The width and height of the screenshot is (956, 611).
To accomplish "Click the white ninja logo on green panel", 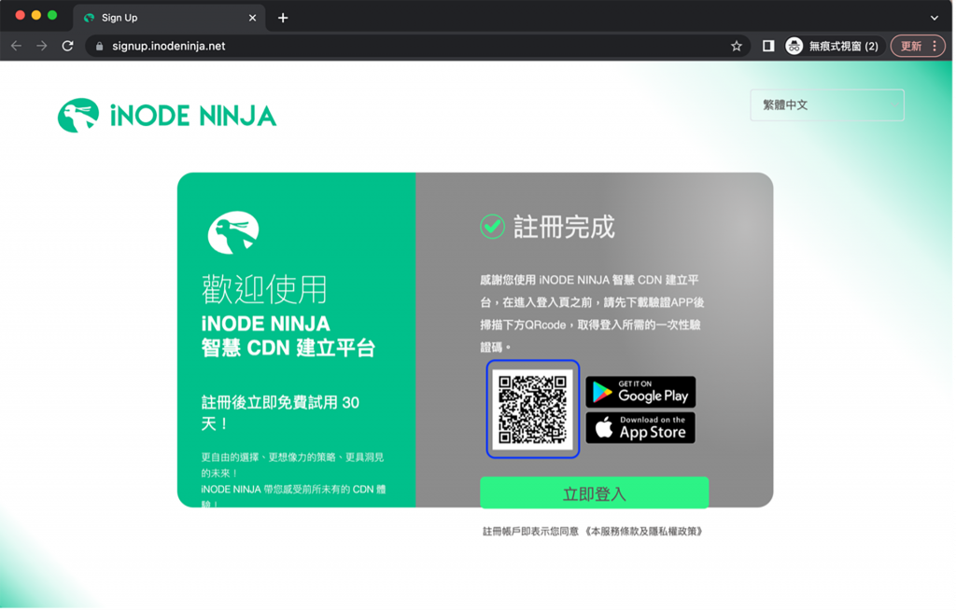I will point(233,232).
